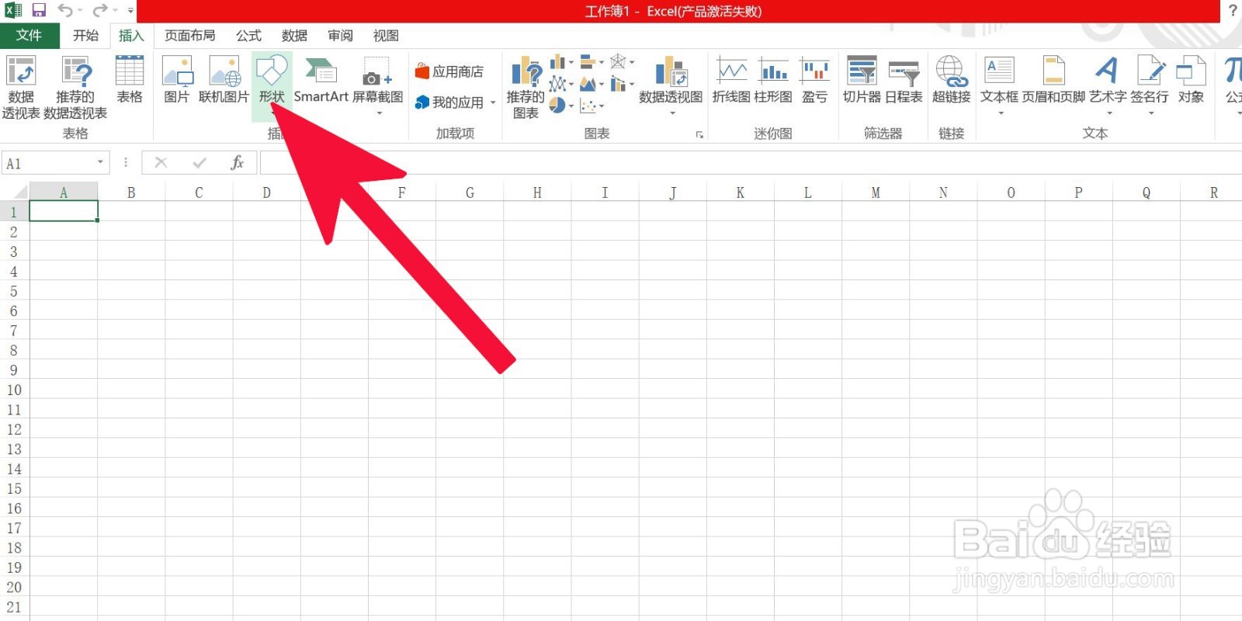This screenshot has height=621, width=1242.
Task: Open Recommended PivotTables
Action: point(75,87)
